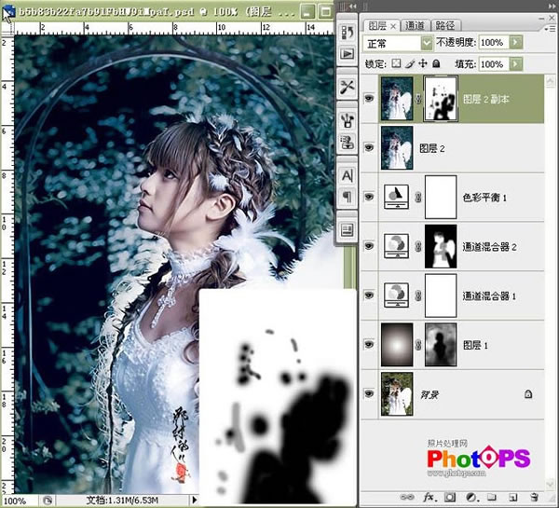Open the Clone Source stamp icon in the dock
The height and width of the screenshot is (508, 559).
(x=347, y=142)
